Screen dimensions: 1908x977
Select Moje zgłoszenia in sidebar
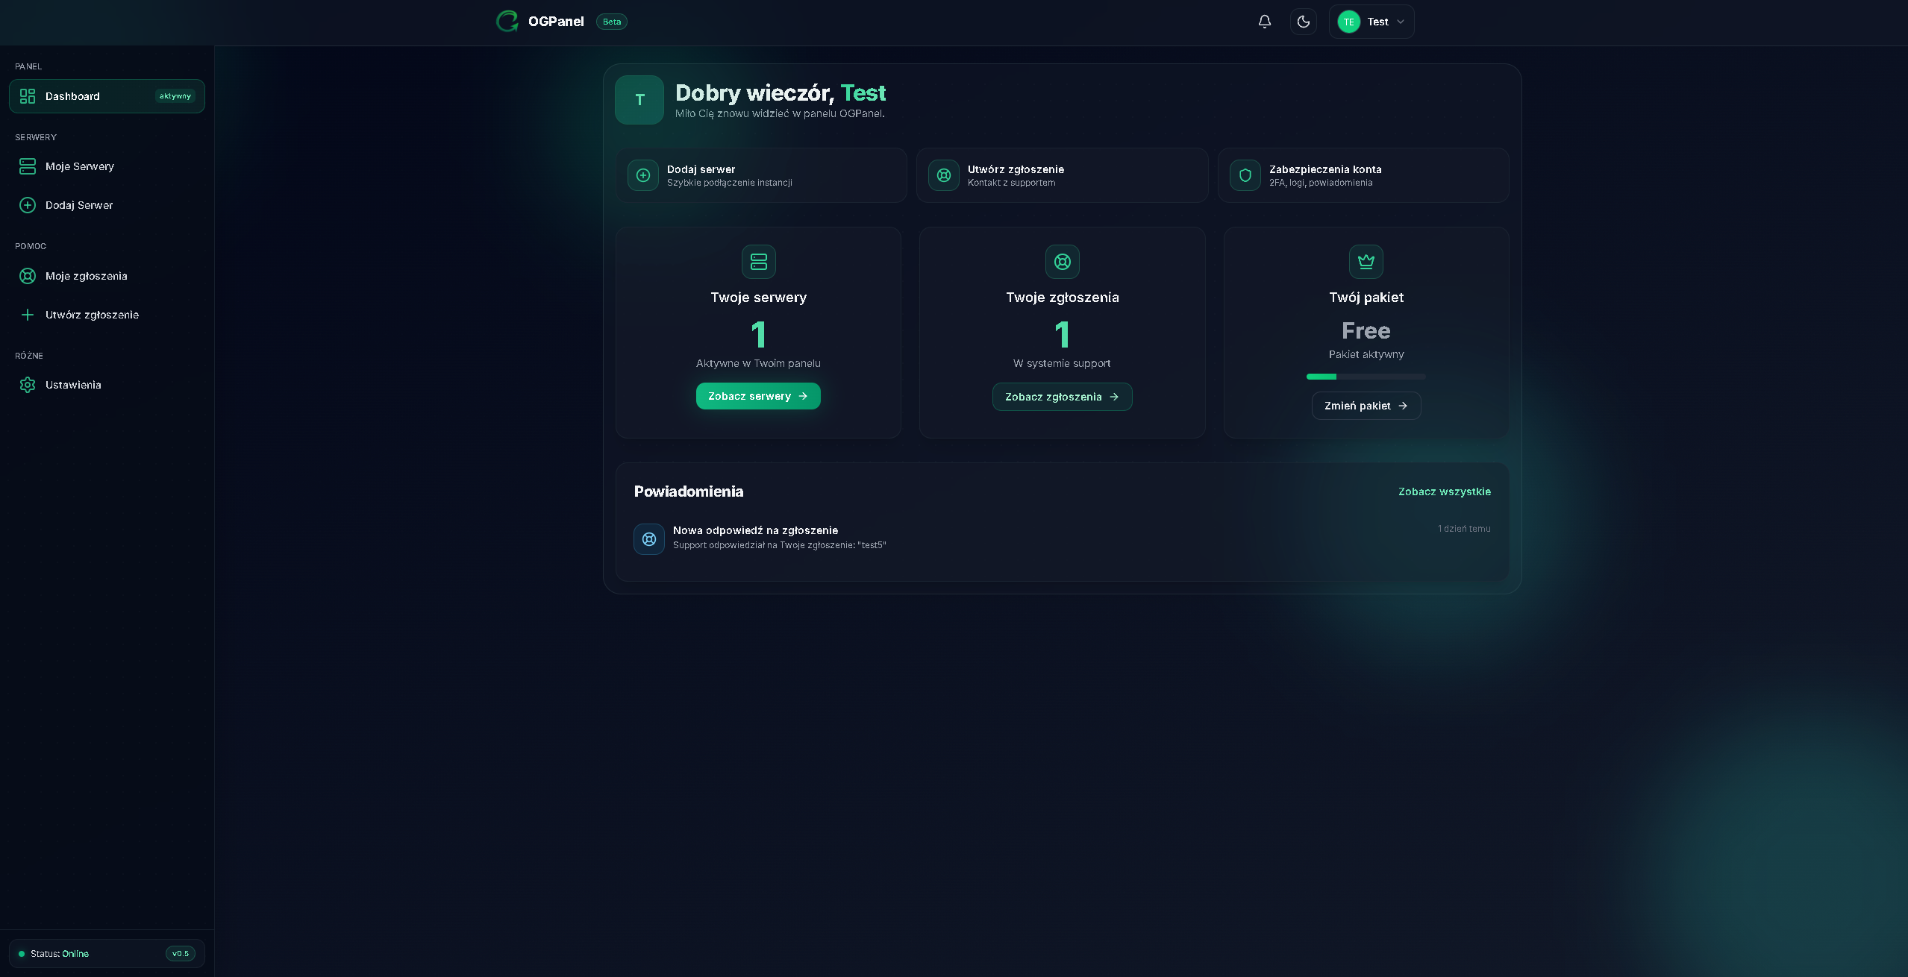click(86, 276)
